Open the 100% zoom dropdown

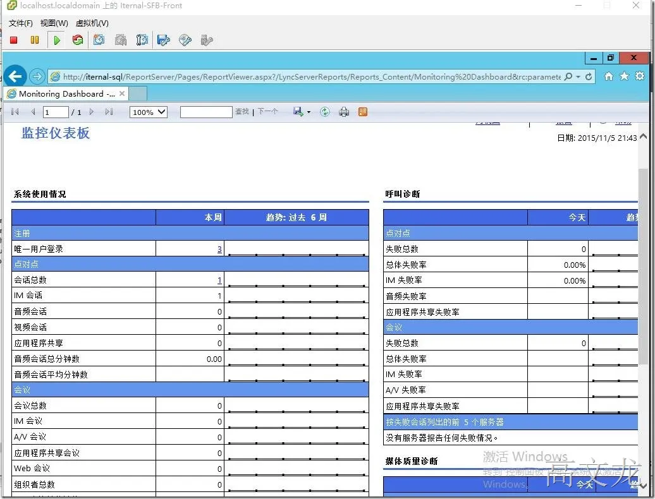[x=149, y=112]
